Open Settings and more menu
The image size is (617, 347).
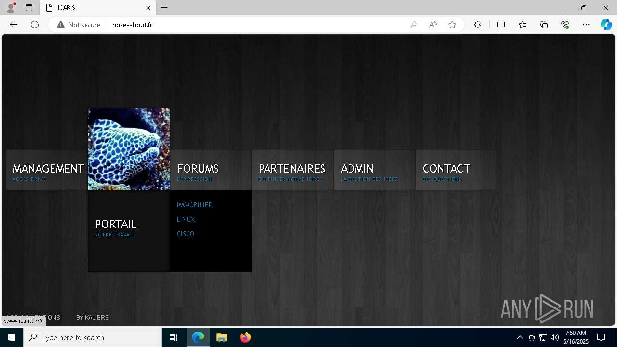pyautogui.click(x=586, y=25)
